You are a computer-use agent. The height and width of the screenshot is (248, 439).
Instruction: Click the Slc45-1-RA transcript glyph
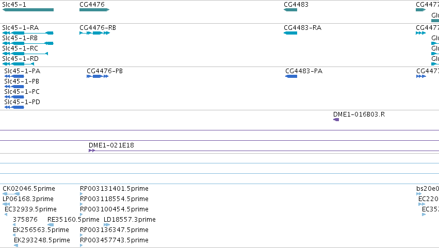[x=28, y=33]
